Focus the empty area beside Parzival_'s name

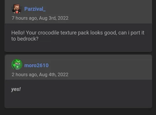pyautogui.click(x=99, y=9)
